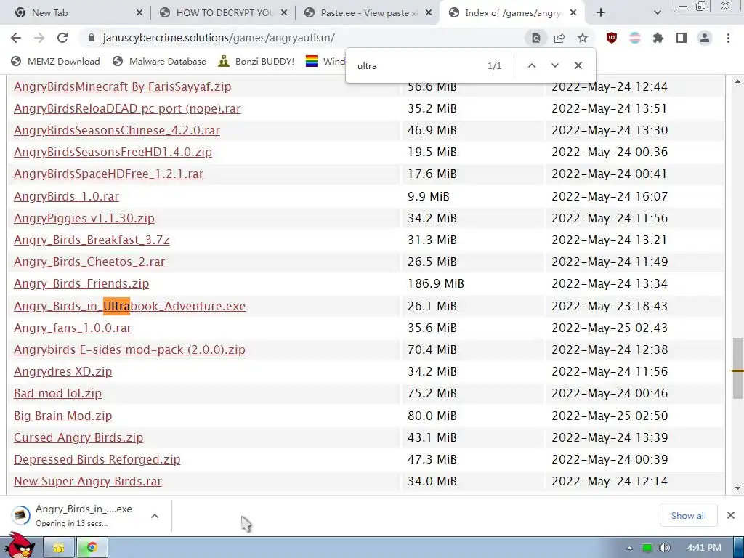Open the Angry Birds Start button

[19, 546]
